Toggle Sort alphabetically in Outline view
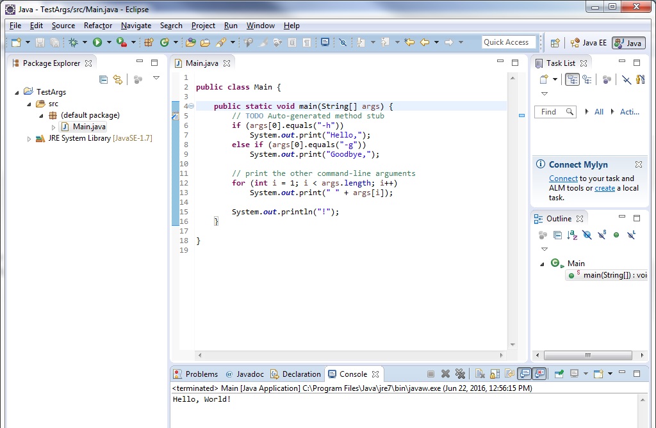The height and width of the screenshot is (428, 656). coord(572,235)
